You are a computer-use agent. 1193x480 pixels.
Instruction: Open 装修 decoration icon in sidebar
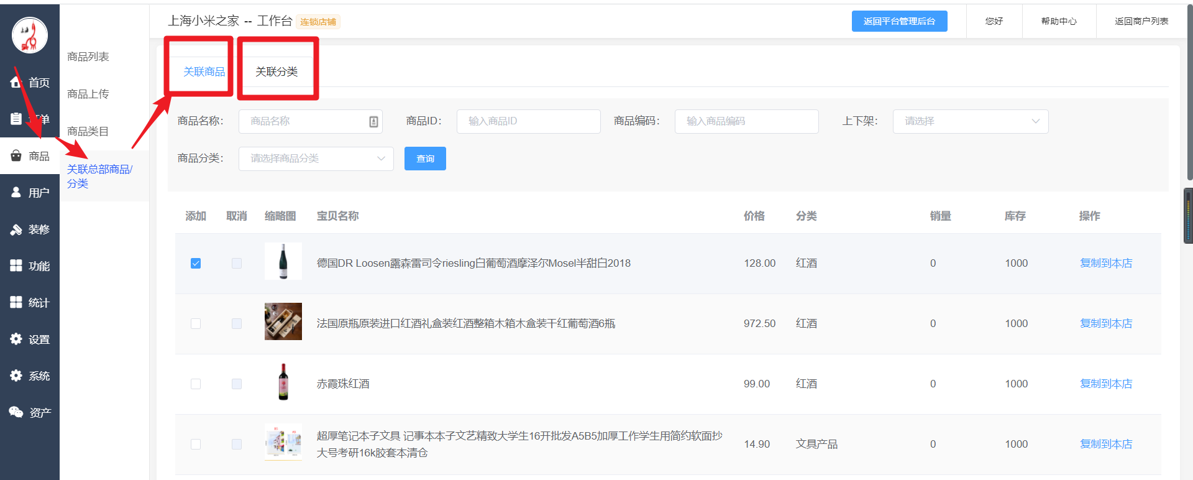pos(16,229)
